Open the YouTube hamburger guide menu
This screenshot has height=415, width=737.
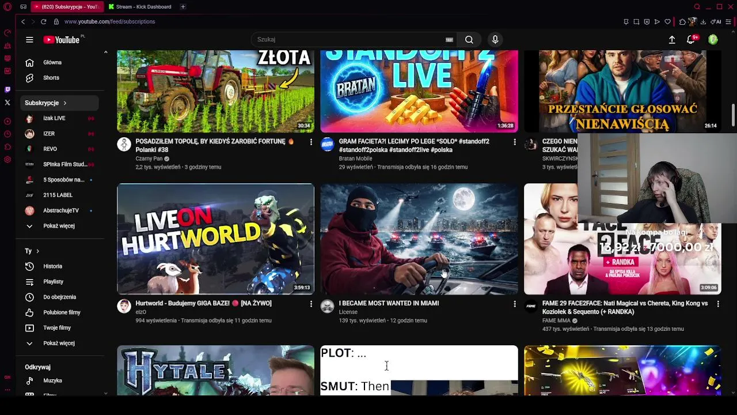29,40
